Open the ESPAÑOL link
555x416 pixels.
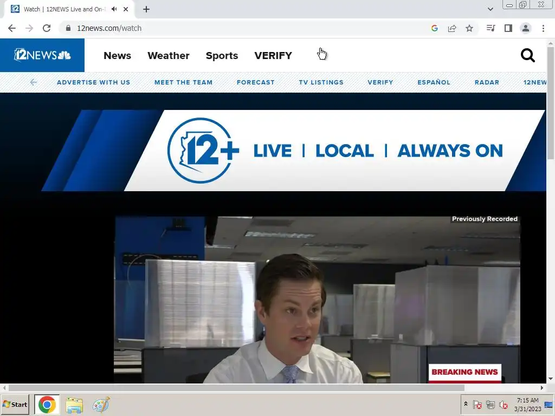tap(434, 82)
